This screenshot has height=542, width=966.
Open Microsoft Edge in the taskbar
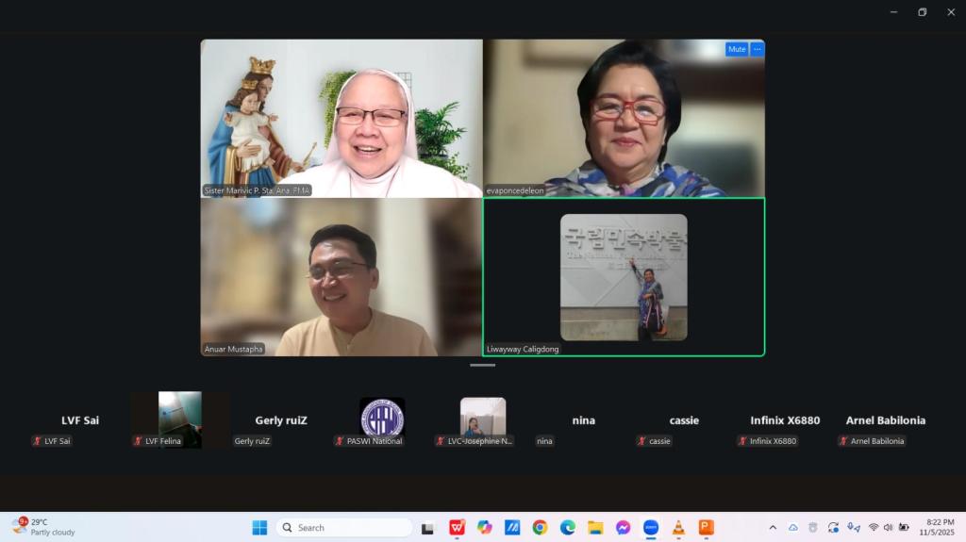(x=567, y=528)
